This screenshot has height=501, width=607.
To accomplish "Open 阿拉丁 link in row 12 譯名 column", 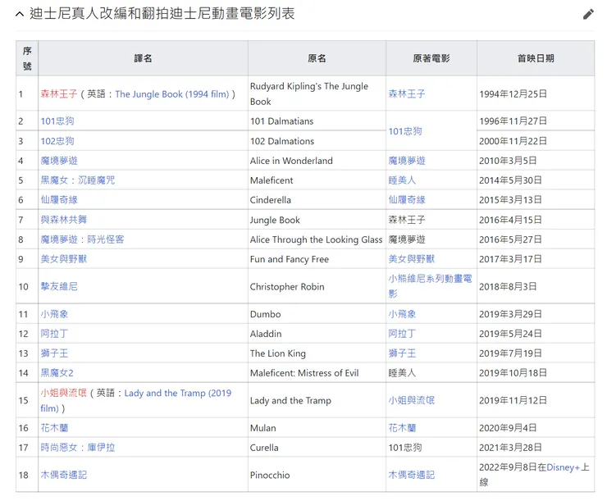I will tap(54, 334).
